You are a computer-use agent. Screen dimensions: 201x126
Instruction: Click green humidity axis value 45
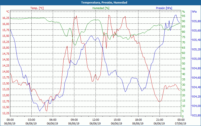coord(184,69)
